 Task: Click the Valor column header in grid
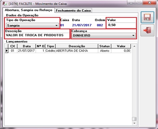(x=121, y=46)
